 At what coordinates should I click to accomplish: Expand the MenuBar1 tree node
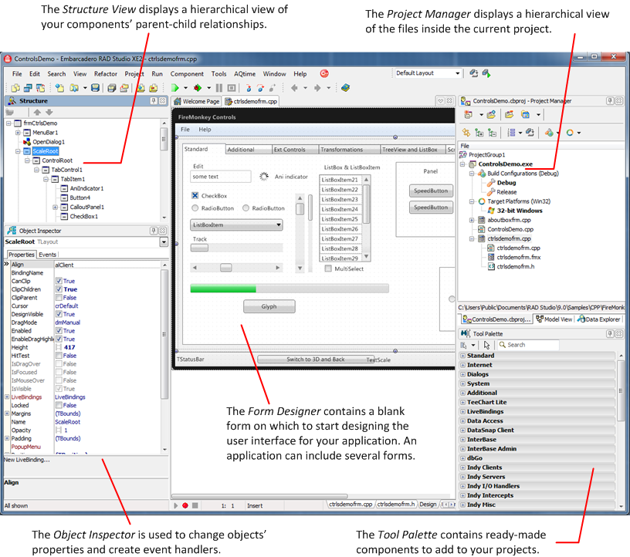tap(18, 133)
